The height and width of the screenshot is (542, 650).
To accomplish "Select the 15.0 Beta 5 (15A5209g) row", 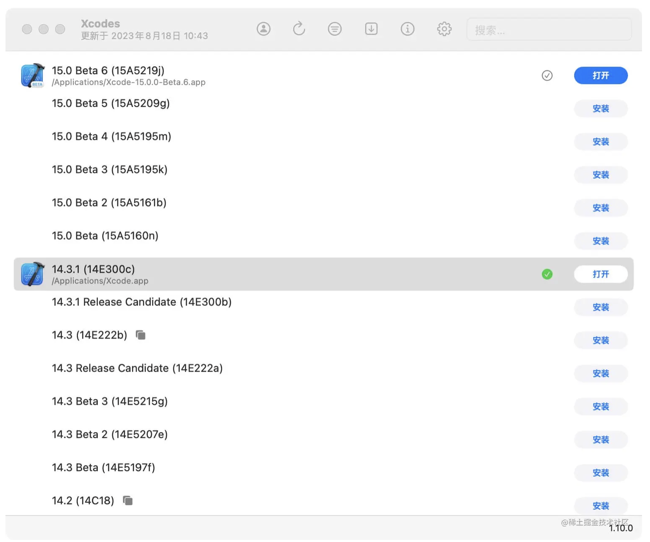I will [323, 109].
